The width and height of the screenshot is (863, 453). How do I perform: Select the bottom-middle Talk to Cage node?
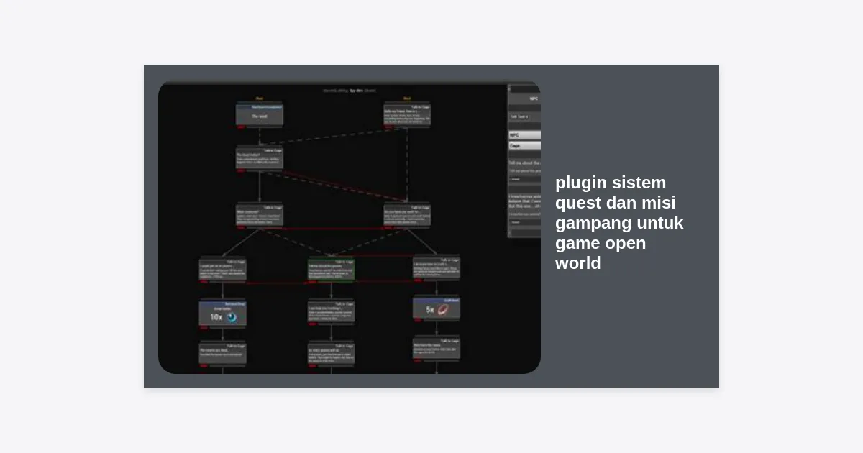click(x=332, y=354)
